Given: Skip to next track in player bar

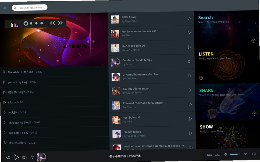Looking at the screenshot, I should tap(24, 157).
